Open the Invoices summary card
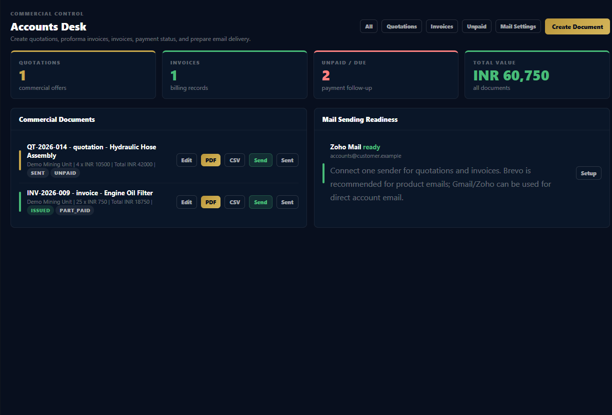The height and width of the screenshot is (415, 612). point(234,74)
